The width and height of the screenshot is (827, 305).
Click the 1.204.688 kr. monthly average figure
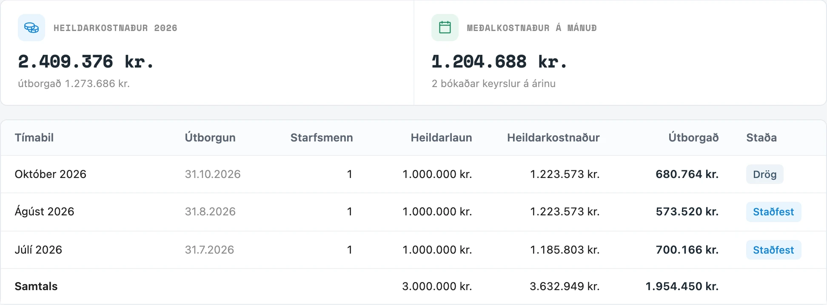(499, 62)
